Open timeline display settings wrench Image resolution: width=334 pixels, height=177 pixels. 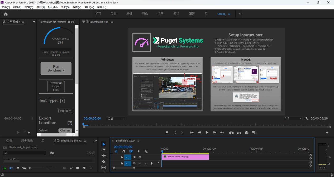pyautogui.click(x=146, y=151)
